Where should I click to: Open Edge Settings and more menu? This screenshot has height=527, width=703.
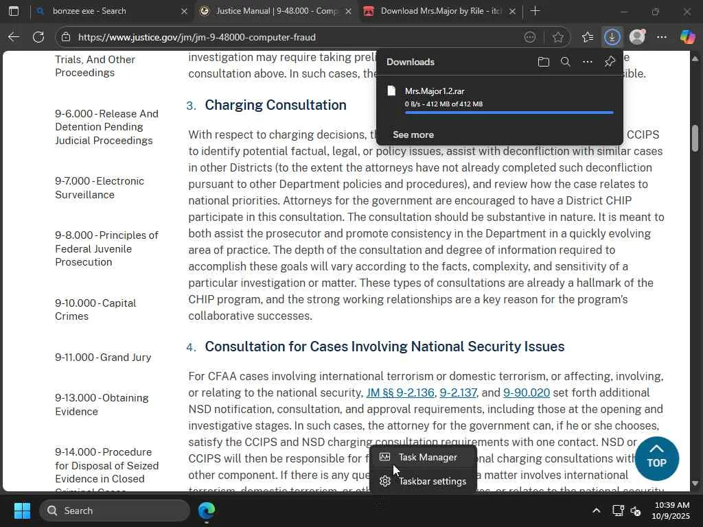[662, 37]
